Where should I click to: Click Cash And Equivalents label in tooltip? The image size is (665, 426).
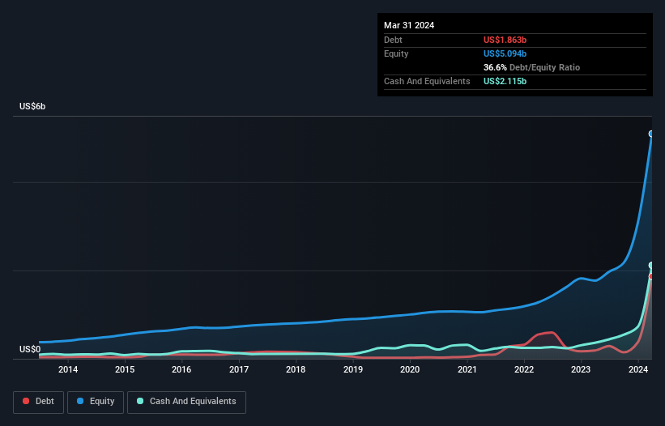pyautogui.click(x=427, y=81)
